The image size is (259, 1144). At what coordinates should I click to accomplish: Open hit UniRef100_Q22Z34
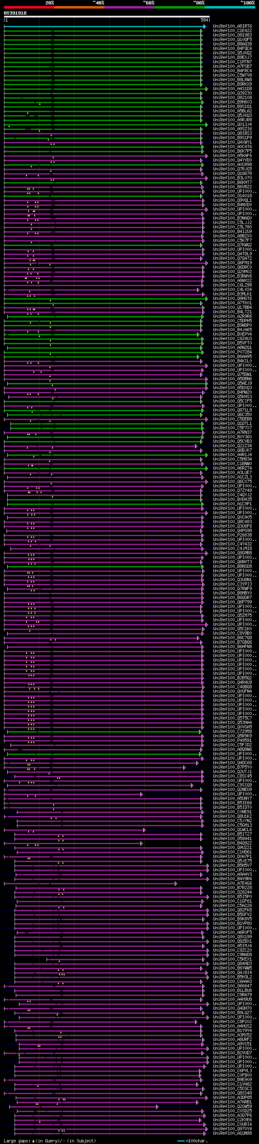(x=232, y=446)
